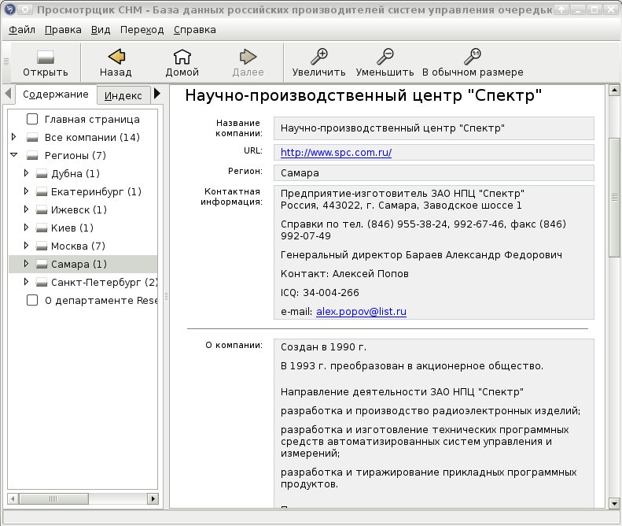
Task: Open the Вид menu
Action: coord(101,30)
